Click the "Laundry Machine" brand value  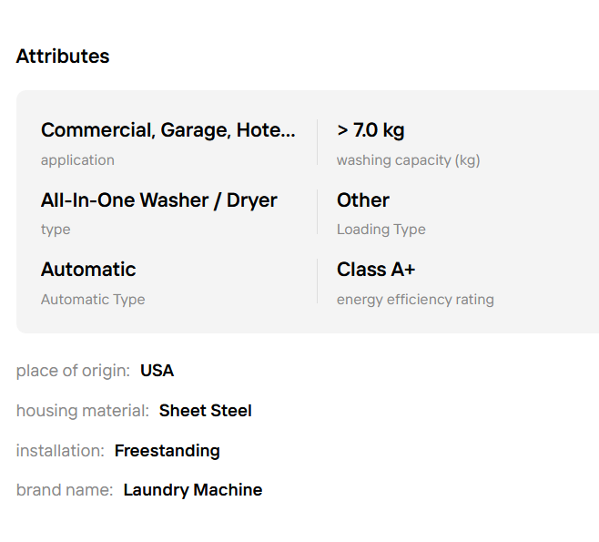click(193, 490)
